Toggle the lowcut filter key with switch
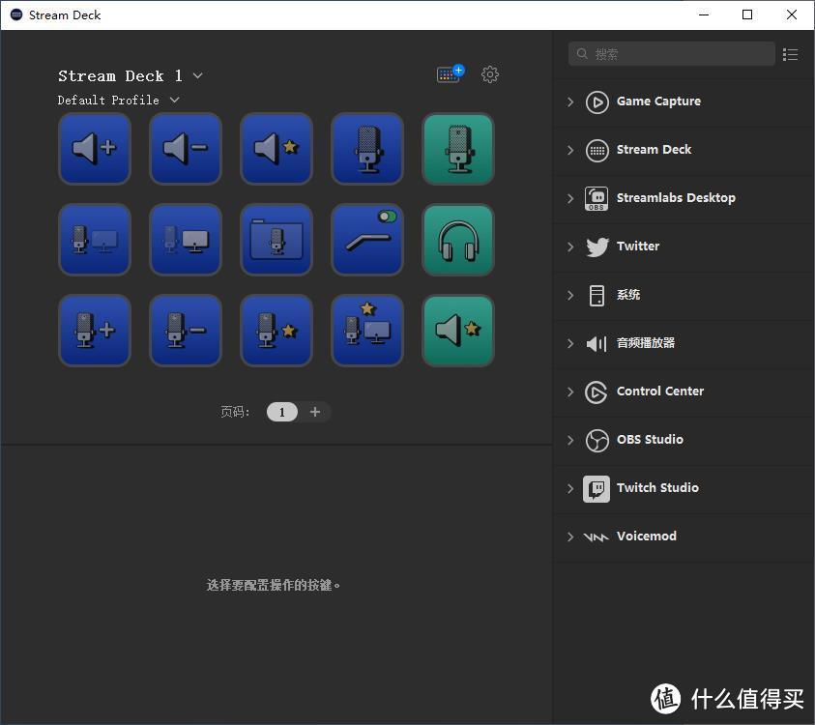Screen dimensions: 815x725 pyautogui.click(x=367, y=240)
